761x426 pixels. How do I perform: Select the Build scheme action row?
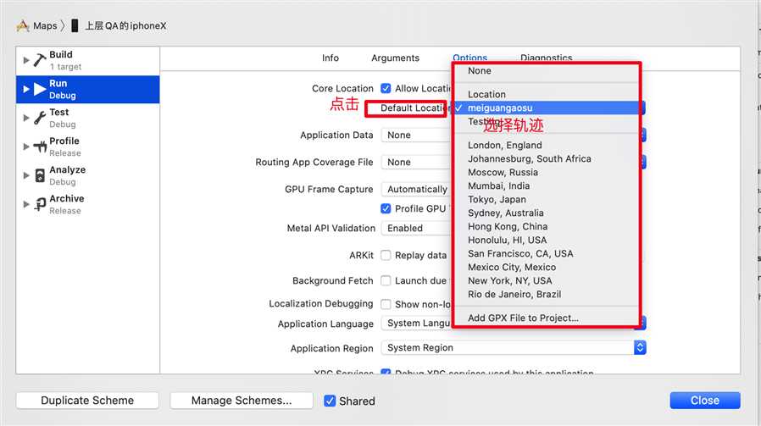pos(88,61)
